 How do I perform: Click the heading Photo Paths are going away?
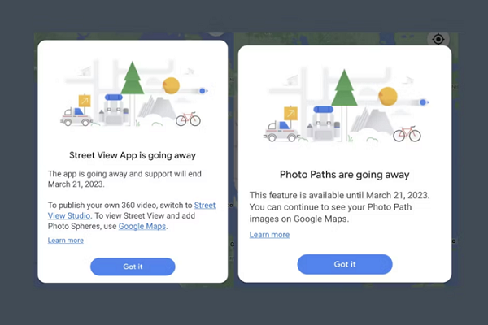pyautogui.click(x=345, y=175)
